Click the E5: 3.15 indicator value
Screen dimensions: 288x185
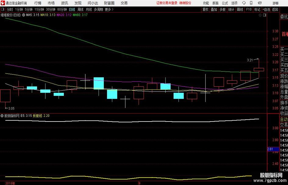click(26, 116)
